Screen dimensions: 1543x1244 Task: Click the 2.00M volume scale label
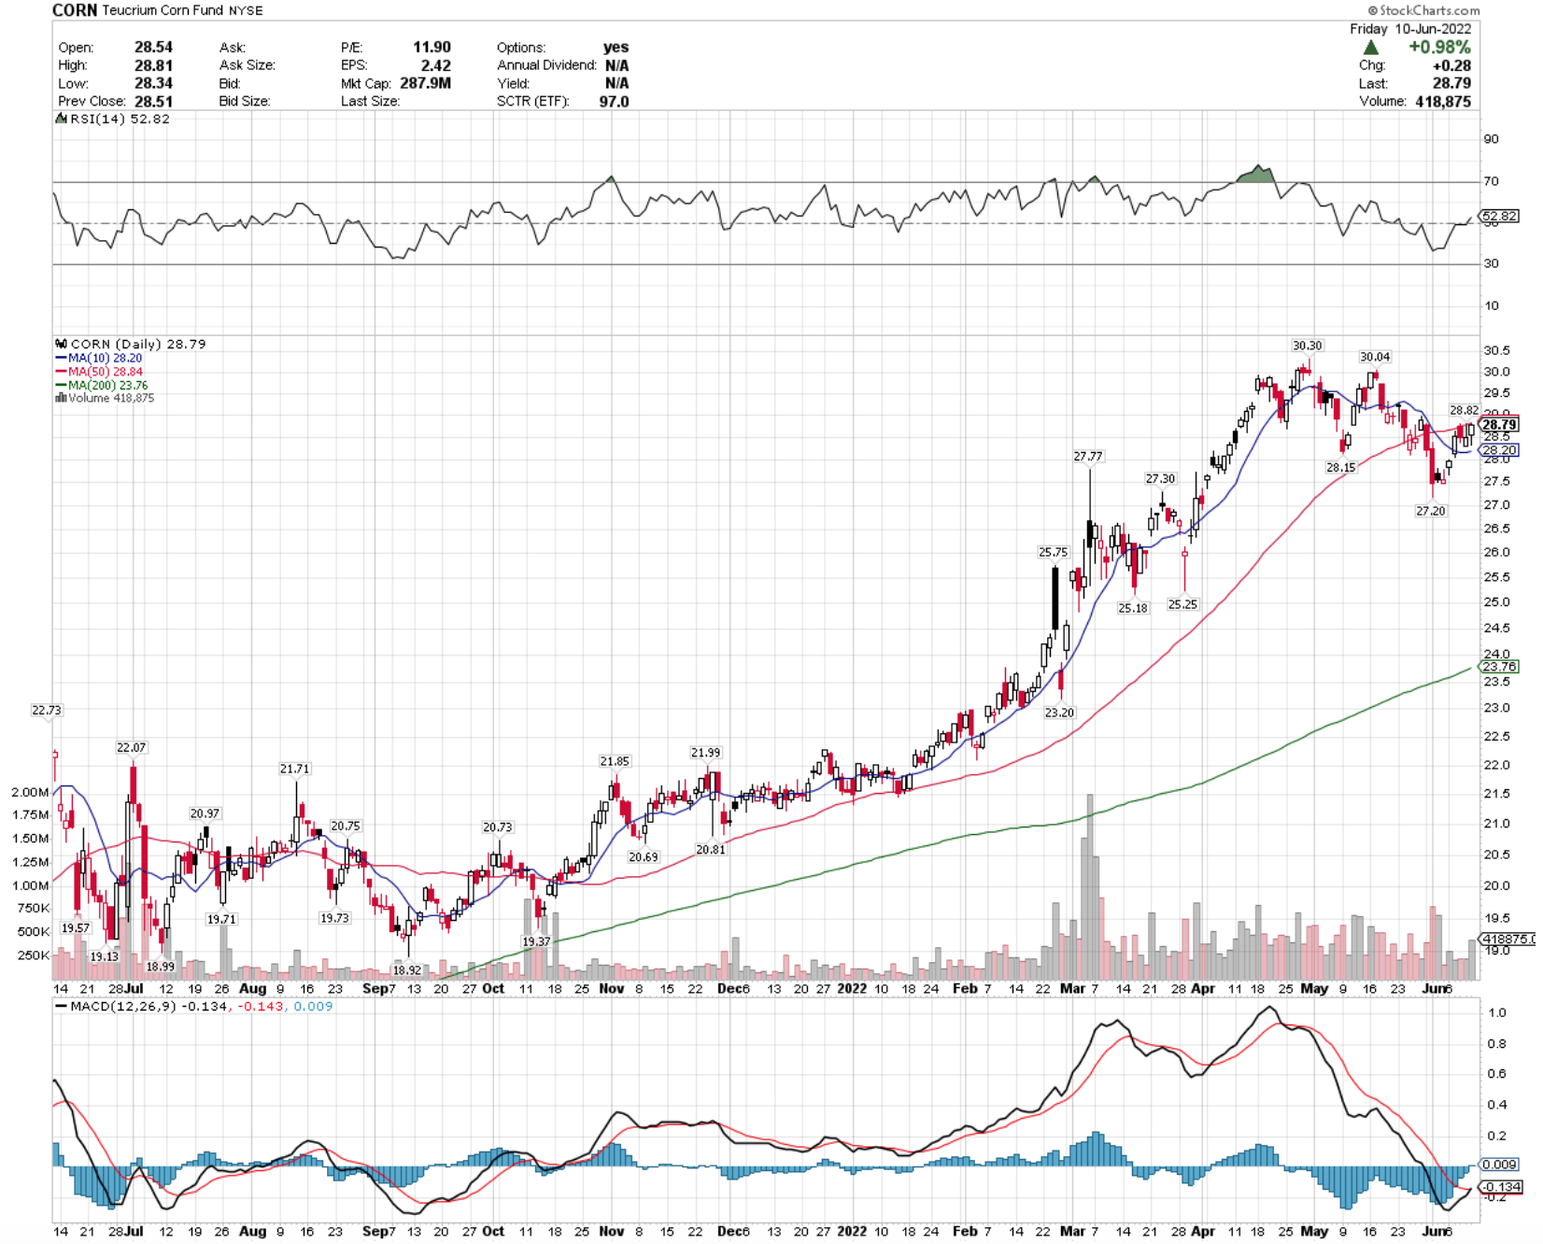30,792
